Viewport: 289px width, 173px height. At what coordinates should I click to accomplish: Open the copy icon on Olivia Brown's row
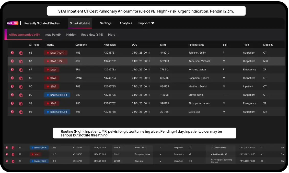coord(20,95)
